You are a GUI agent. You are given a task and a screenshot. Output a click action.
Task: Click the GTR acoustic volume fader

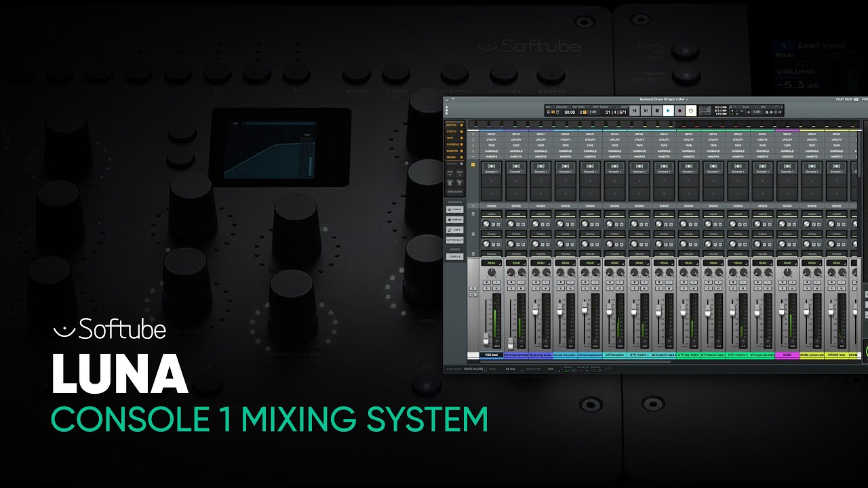coord(609,310)
